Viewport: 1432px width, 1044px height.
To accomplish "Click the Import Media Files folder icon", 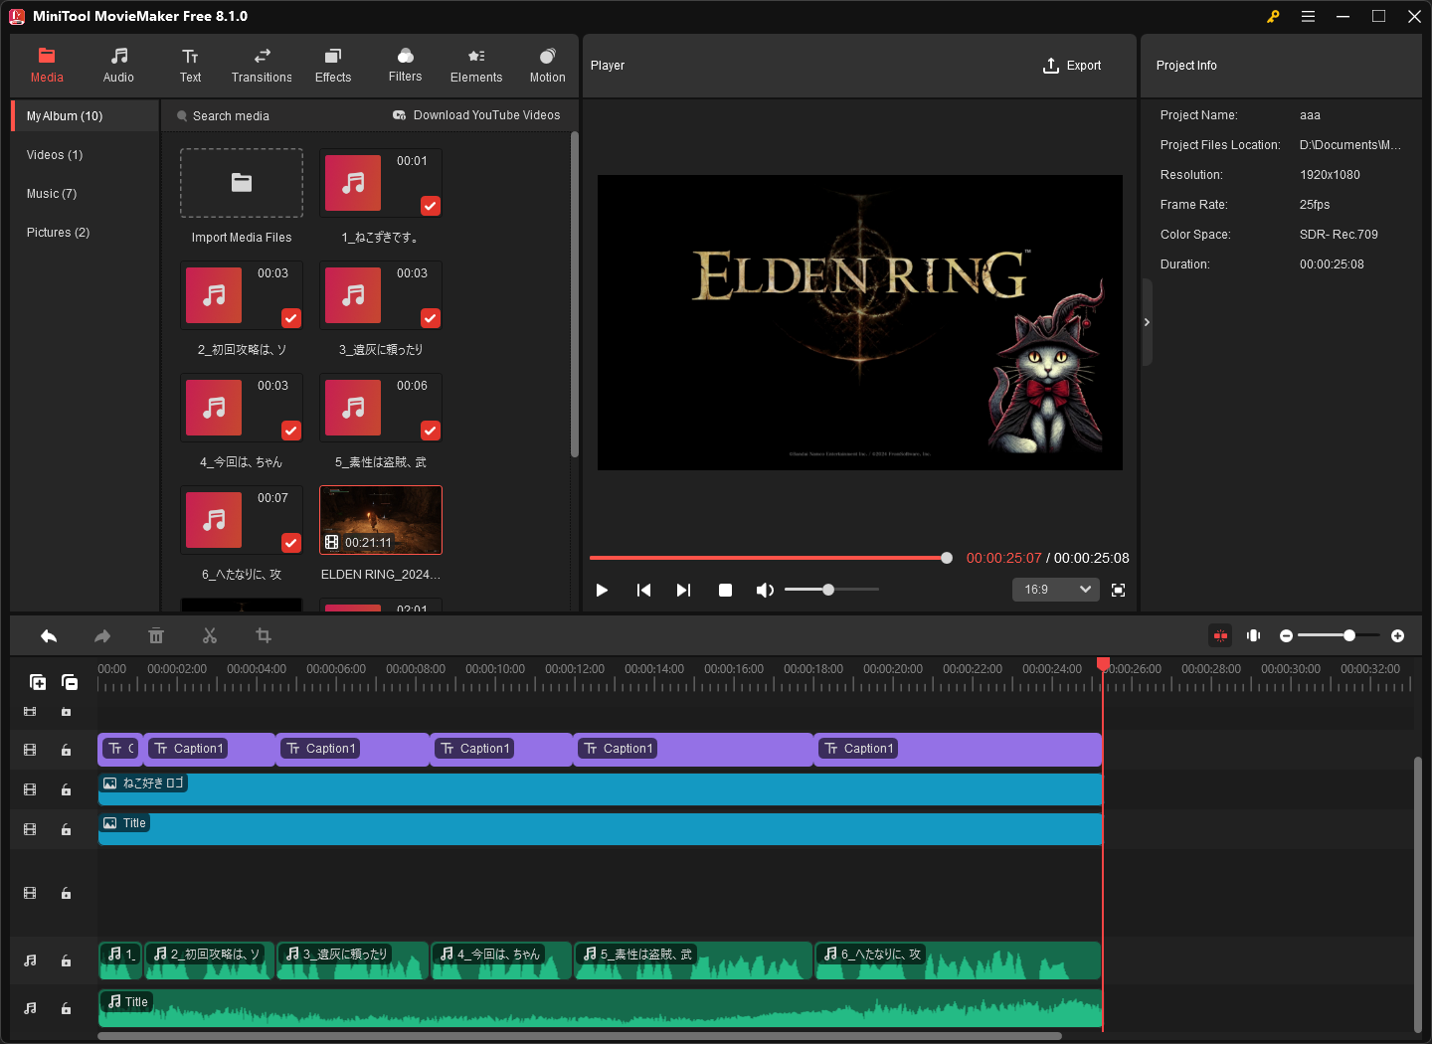I will (x=242, y=183).
